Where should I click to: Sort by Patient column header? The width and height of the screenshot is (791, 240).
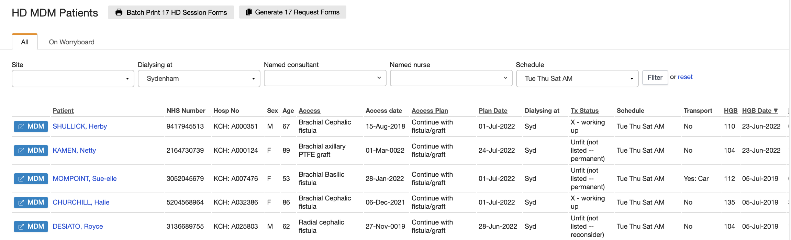point(63,111)
